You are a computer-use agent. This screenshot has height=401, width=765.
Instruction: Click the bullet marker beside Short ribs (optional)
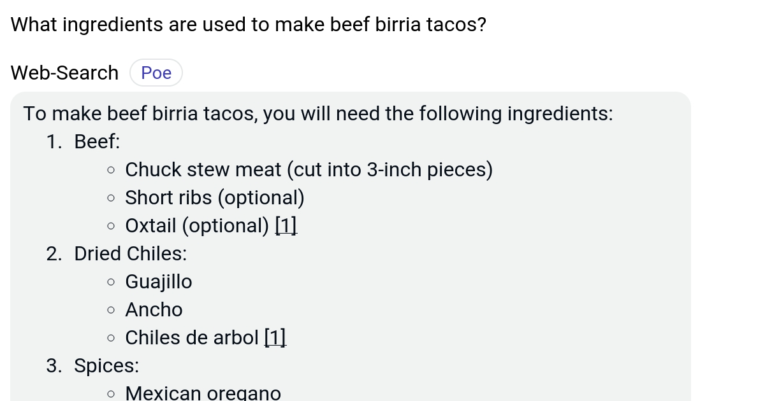[x=112, y=199]
